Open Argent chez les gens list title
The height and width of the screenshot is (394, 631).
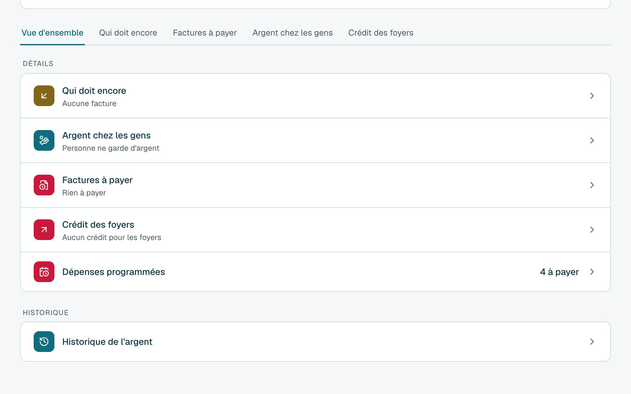[106, 135]
